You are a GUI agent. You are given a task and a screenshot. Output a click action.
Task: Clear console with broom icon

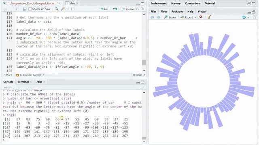pos(142,87)
